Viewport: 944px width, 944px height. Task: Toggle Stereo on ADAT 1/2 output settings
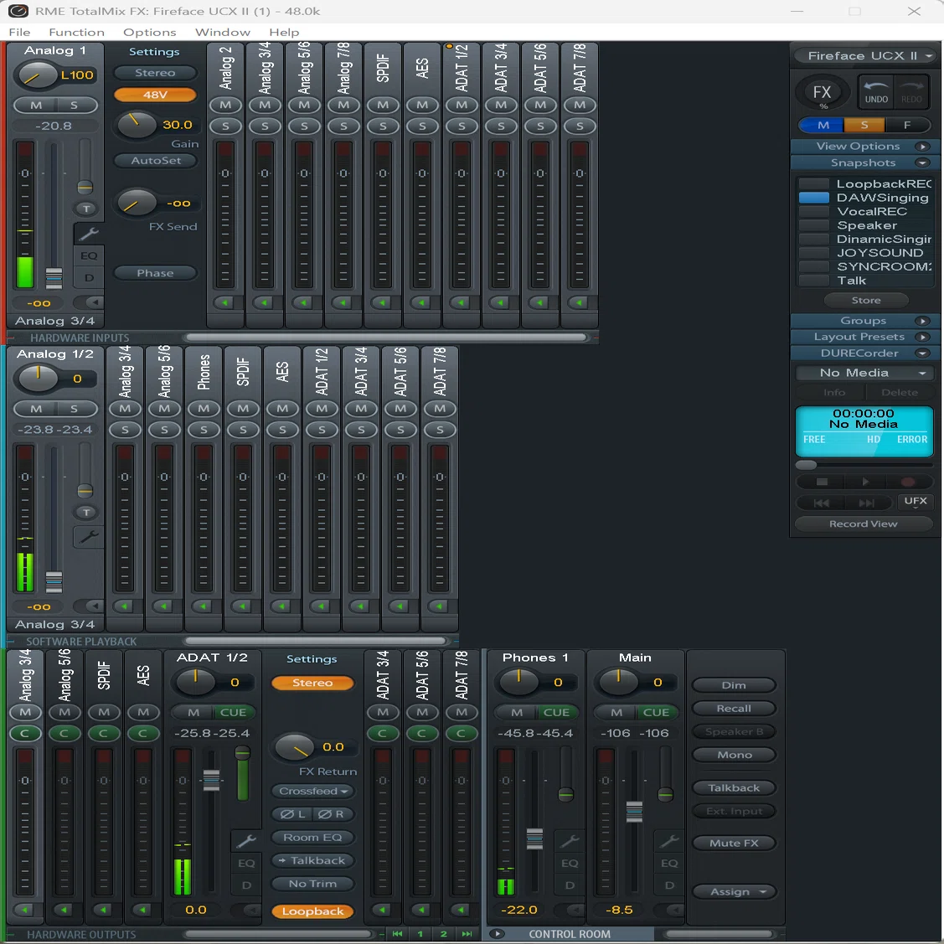[x=312, y=683]
